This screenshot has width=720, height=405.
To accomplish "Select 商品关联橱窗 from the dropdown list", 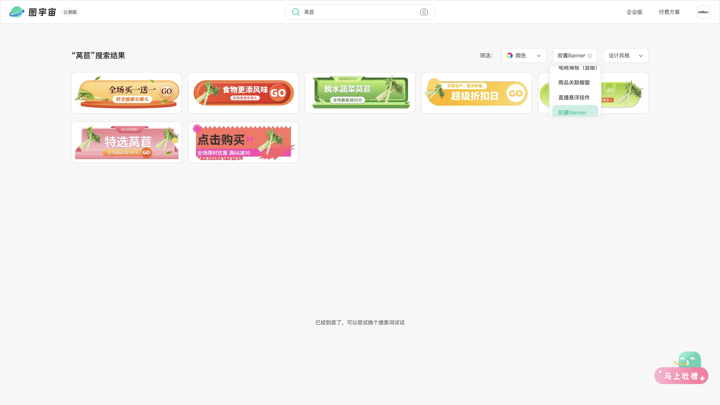I will coord(574,83).
